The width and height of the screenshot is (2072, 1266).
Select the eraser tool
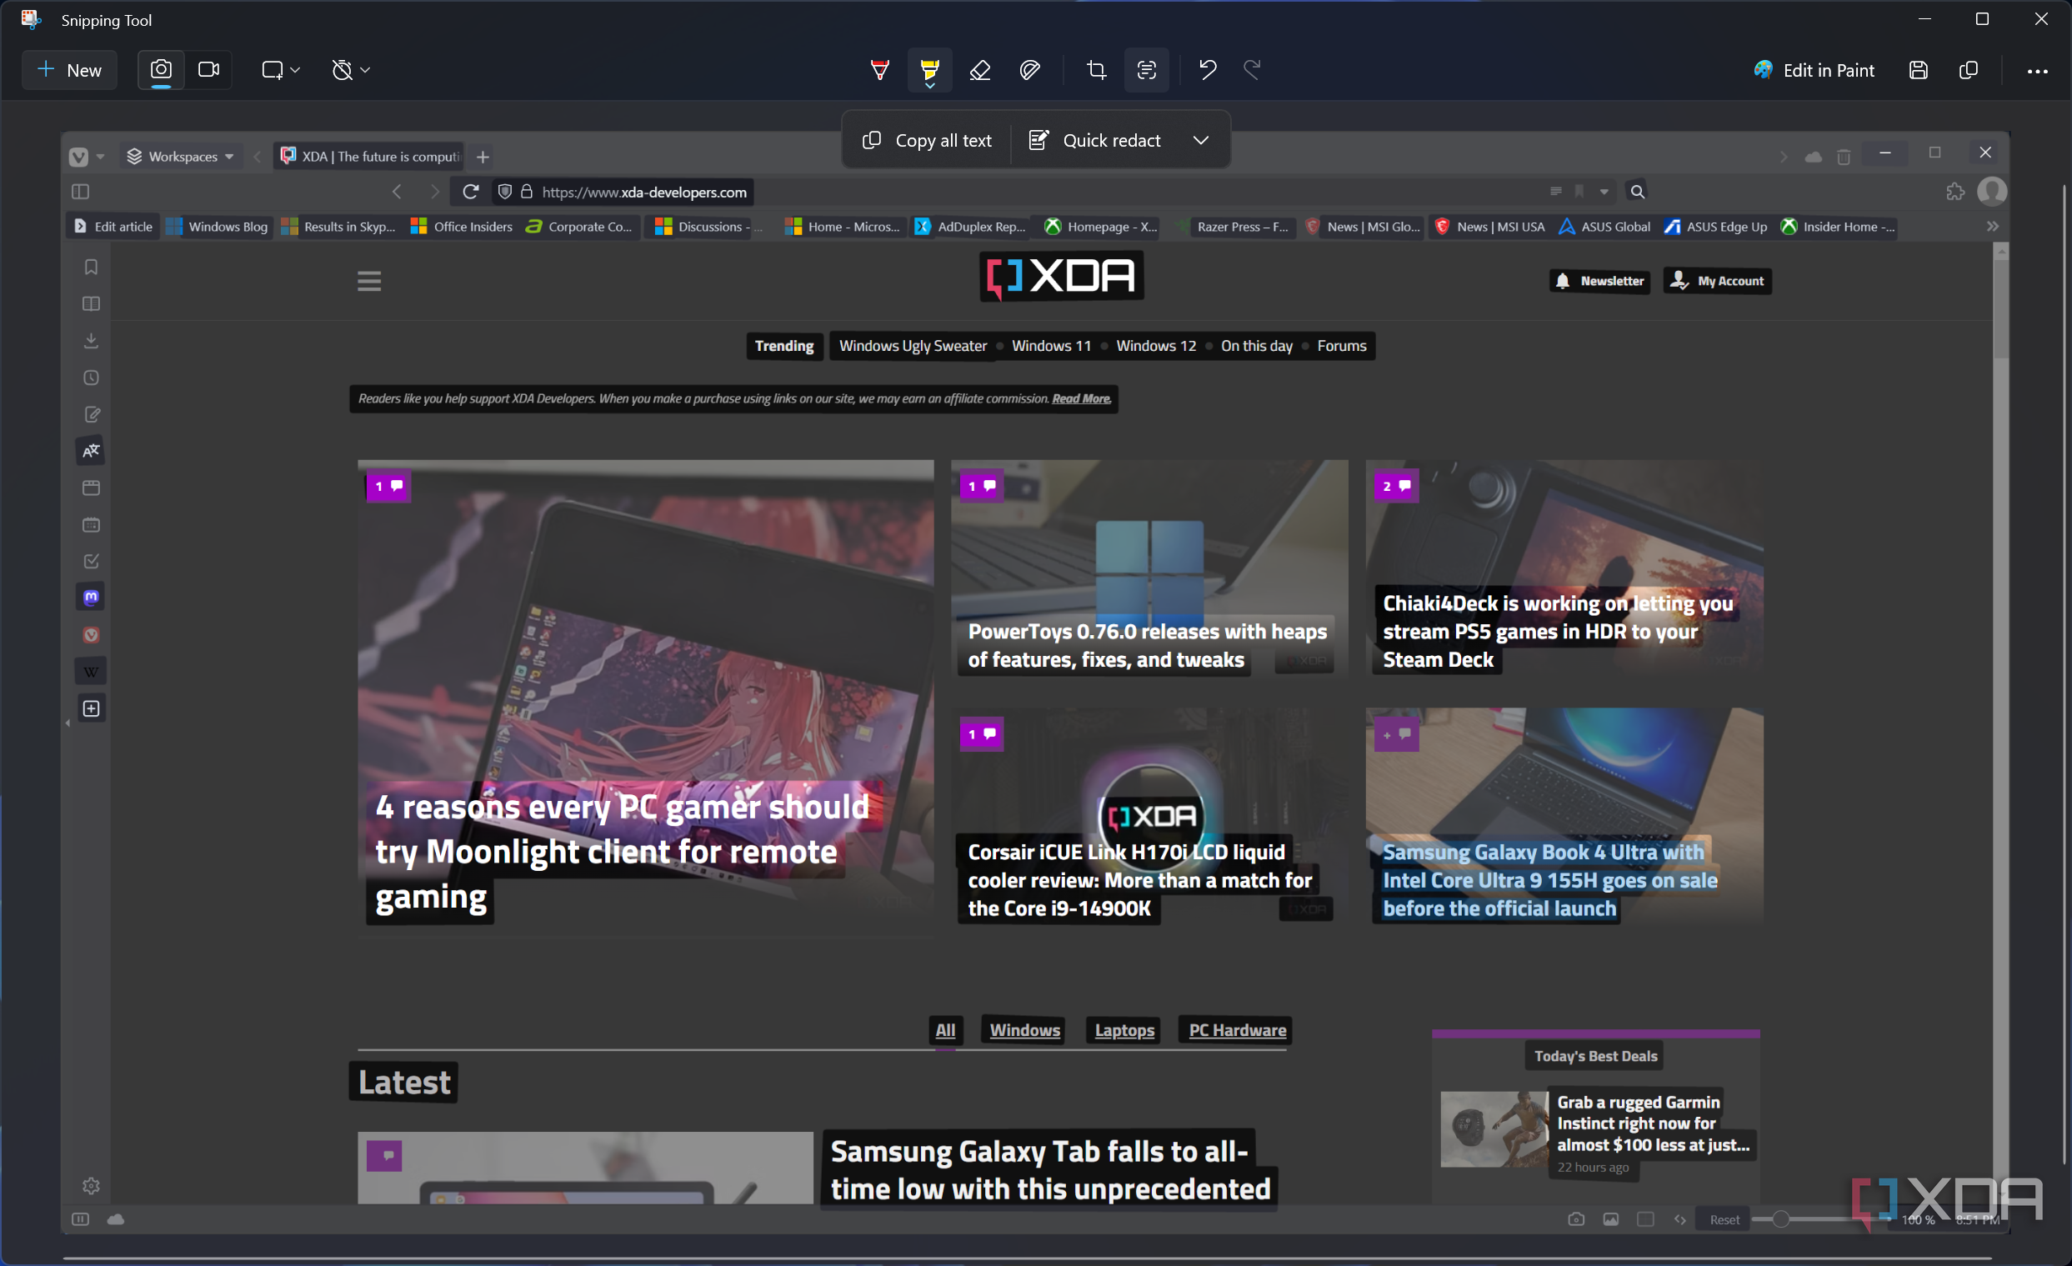click(979, 70)
